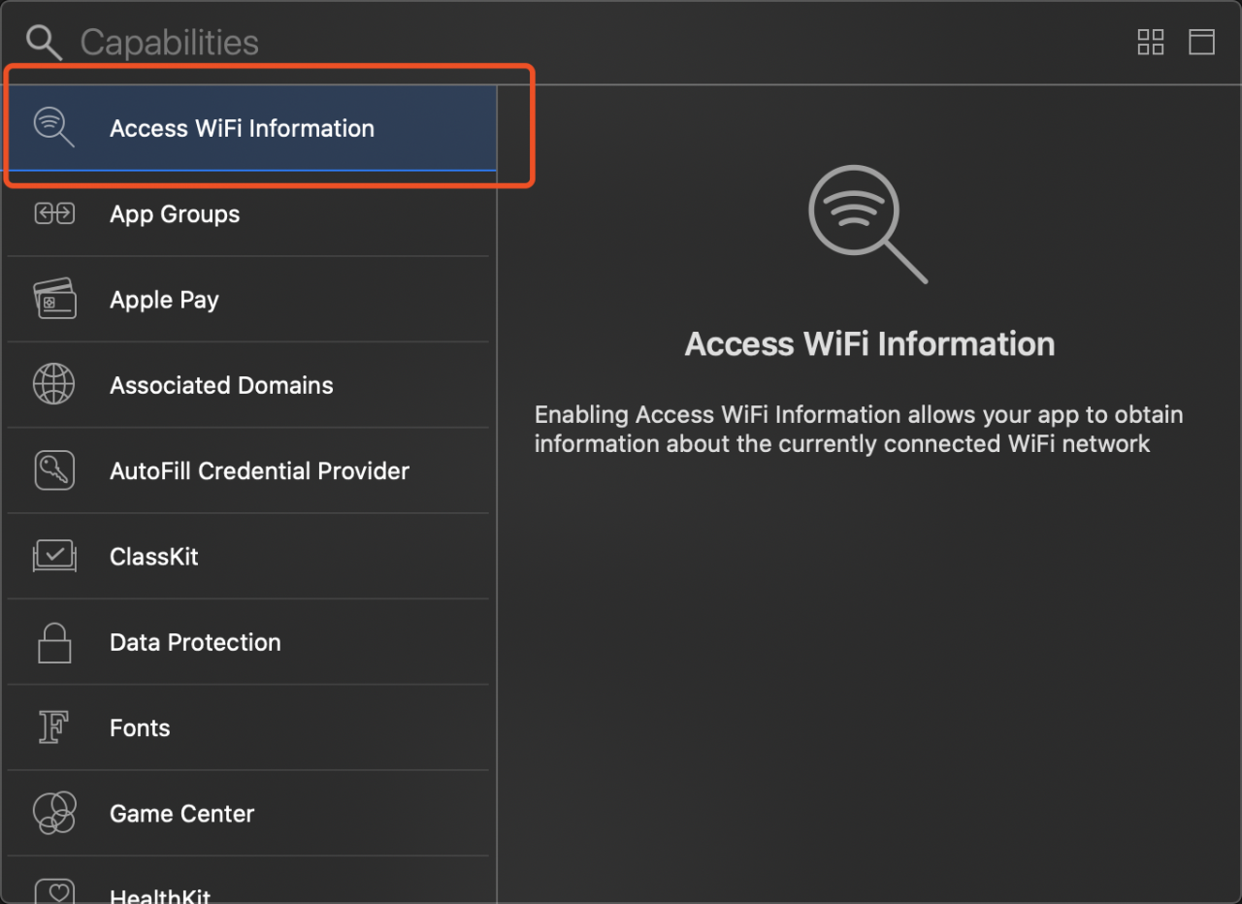Click the Associated Domains globe icon

point(54,384)
